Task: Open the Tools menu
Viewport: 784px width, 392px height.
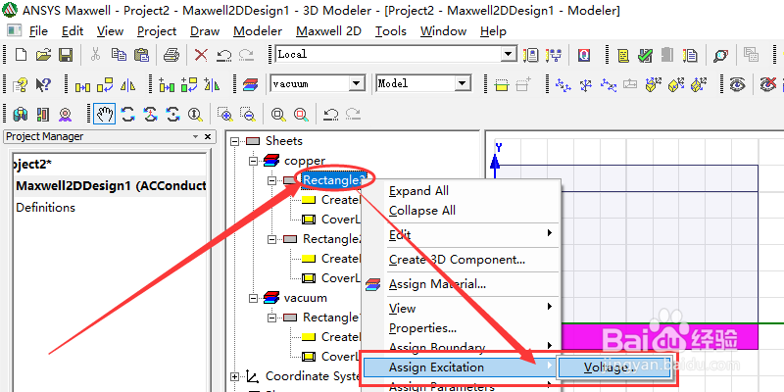Action: [391, 31]
